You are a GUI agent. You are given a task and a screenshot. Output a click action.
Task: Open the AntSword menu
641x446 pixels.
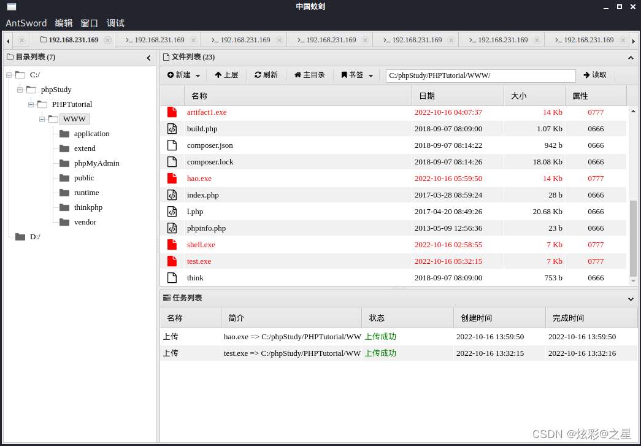(x=26, y=23)
